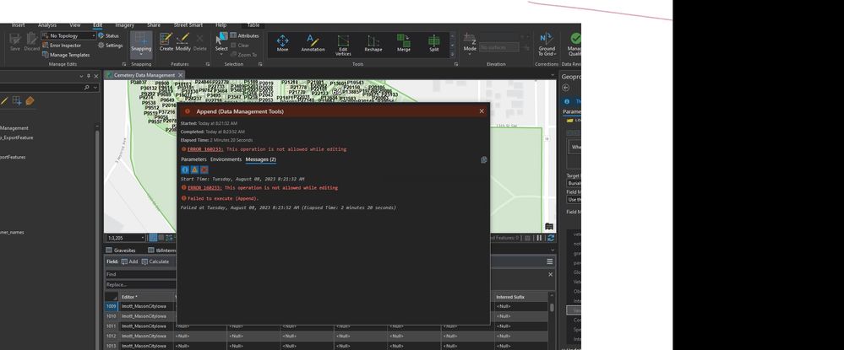Image resolution: width=844 pixels, height=350 pixels.
Task: Open Contents pane options chevron
Action: 82,77
